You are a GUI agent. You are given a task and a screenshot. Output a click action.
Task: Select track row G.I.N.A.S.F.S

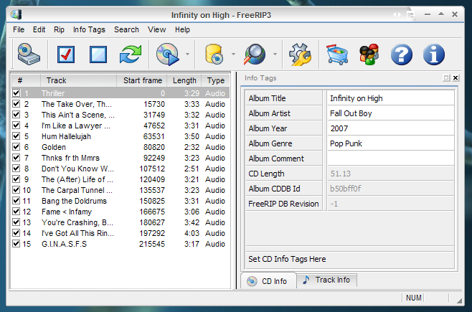[121, 244]
